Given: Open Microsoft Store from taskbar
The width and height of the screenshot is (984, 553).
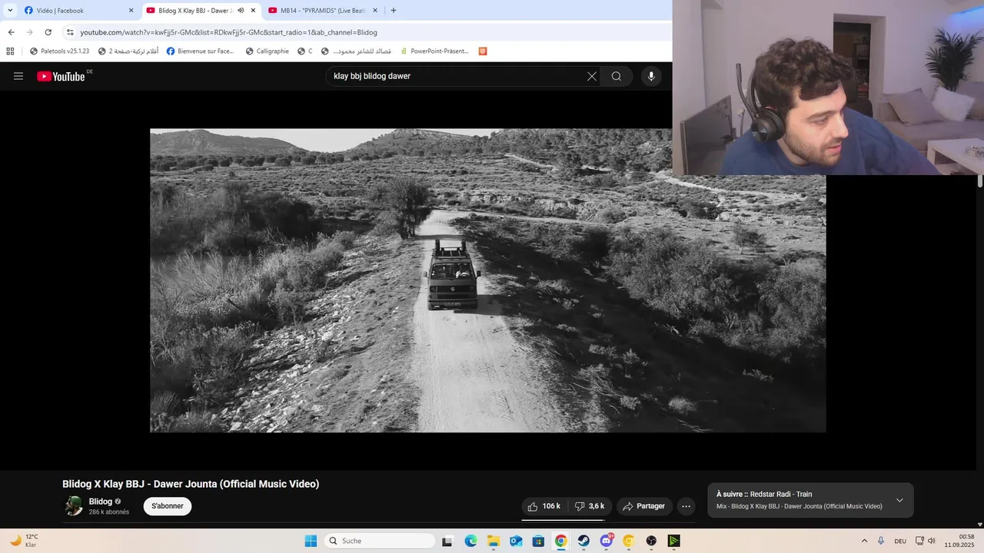Looking at the screenshot, I should (538, 541).
